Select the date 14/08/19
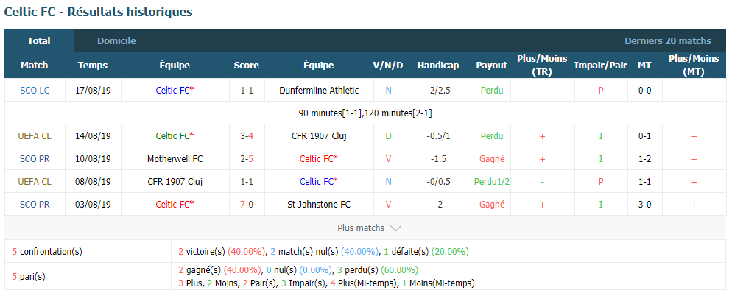 pos(93,136)
